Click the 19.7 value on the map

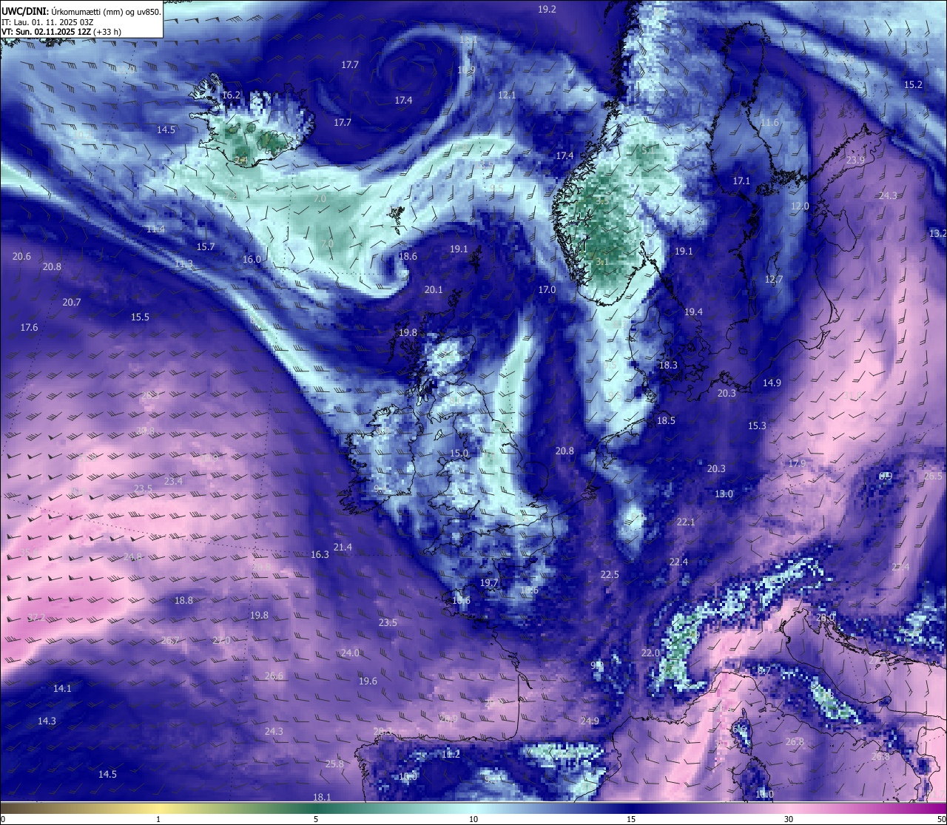point(488,582)
